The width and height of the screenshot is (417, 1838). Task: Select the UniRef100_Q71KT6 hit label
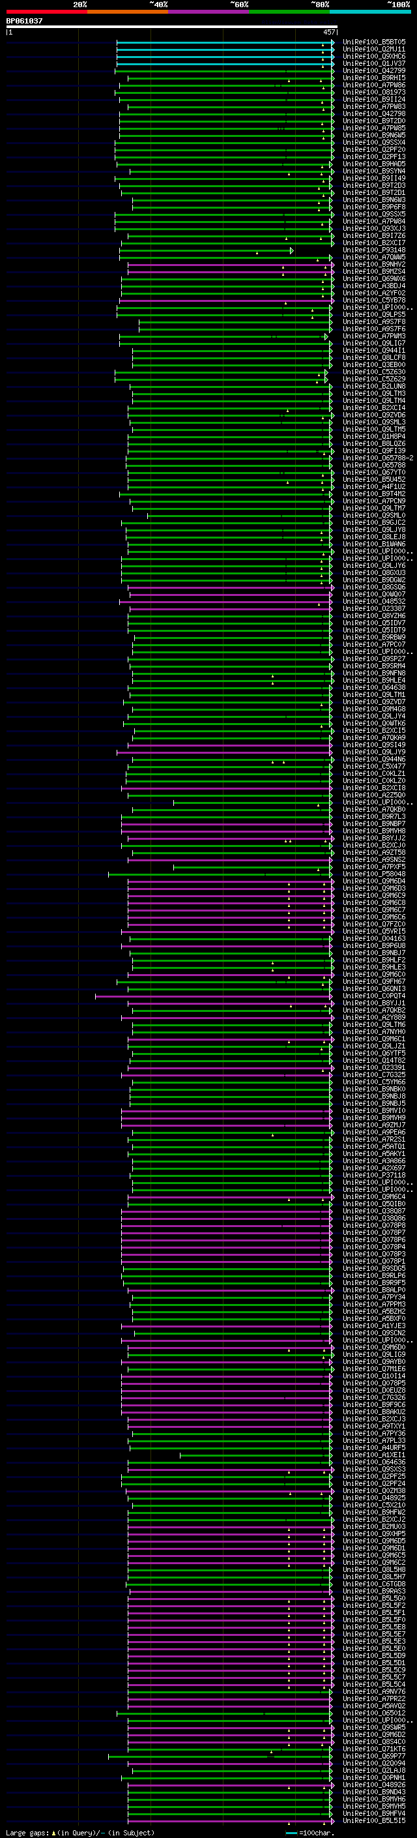point(374,1749)
